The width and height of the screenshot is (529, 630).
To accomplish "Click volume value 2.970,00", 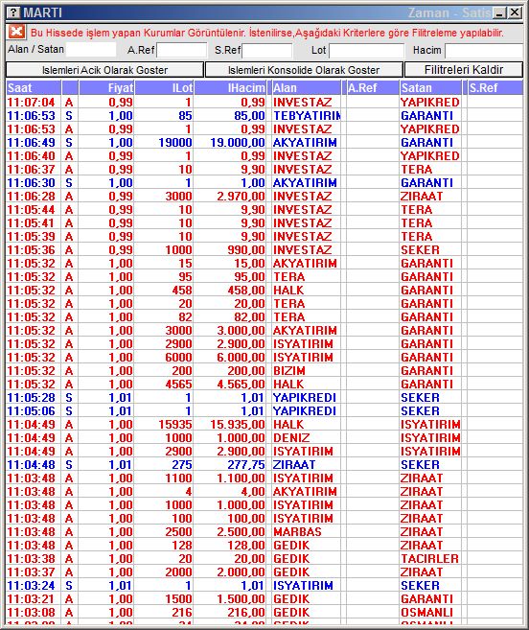I will [x=241, y=196].
